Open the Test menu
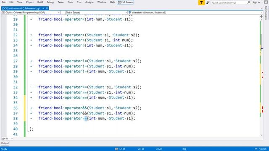The image size is (269, 151). (79, 2)
